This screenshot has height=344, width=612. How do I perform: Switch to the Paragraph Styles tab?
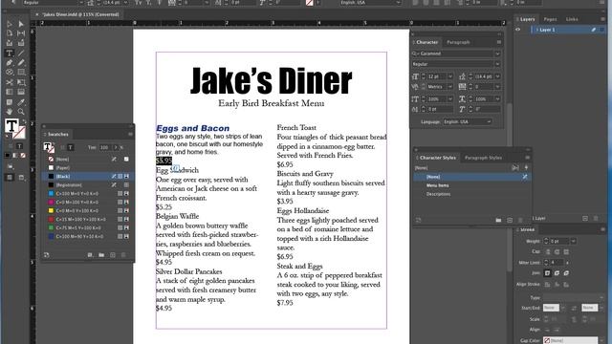tap(483, 158)
